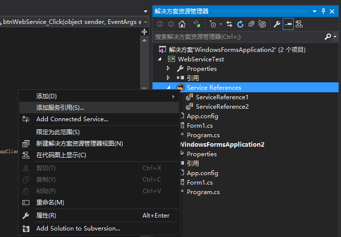Click the Solution Explorer search box
The height and width of the screenshot is (237, 341).
point(238,37)
